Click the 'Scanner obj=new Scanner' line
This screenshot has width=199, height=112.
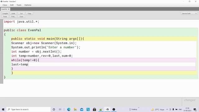44,43
